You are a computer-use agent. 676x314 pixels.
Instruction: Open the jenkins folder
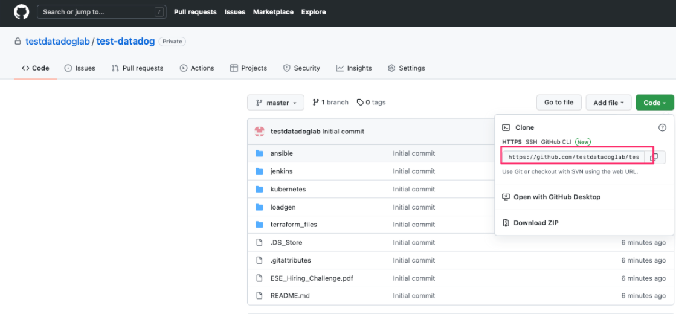point(282,171)
